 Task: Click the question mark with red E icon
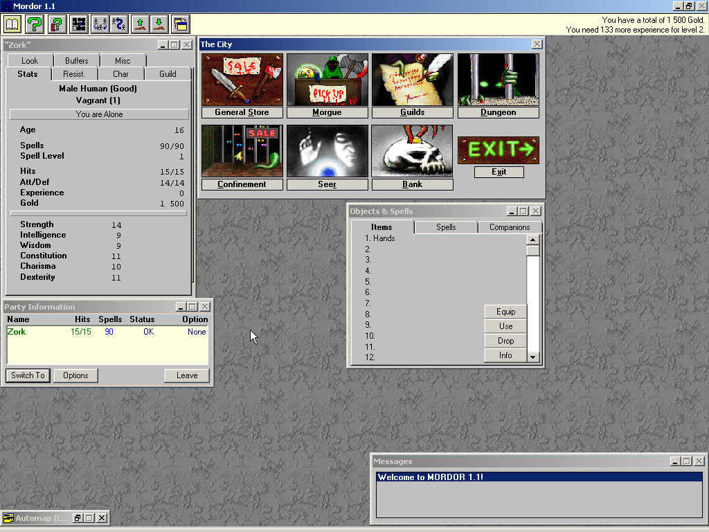[57, 24]
